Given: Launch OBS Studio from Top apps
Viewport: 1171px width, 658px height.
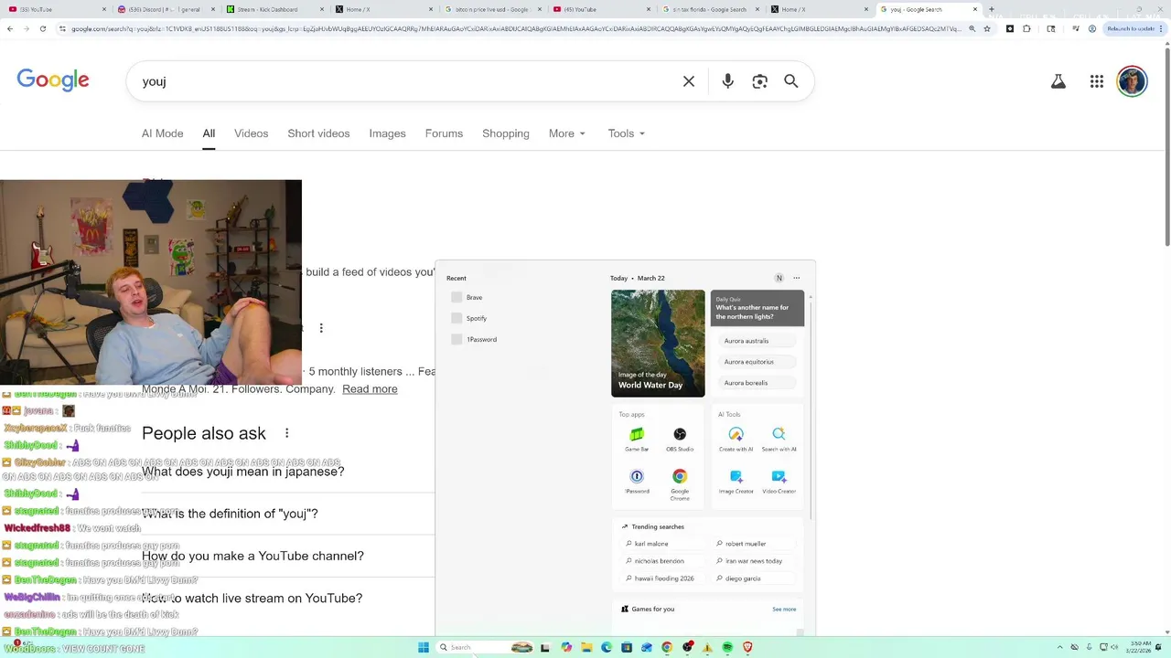Looking at the screenshot, I should 680,439.
